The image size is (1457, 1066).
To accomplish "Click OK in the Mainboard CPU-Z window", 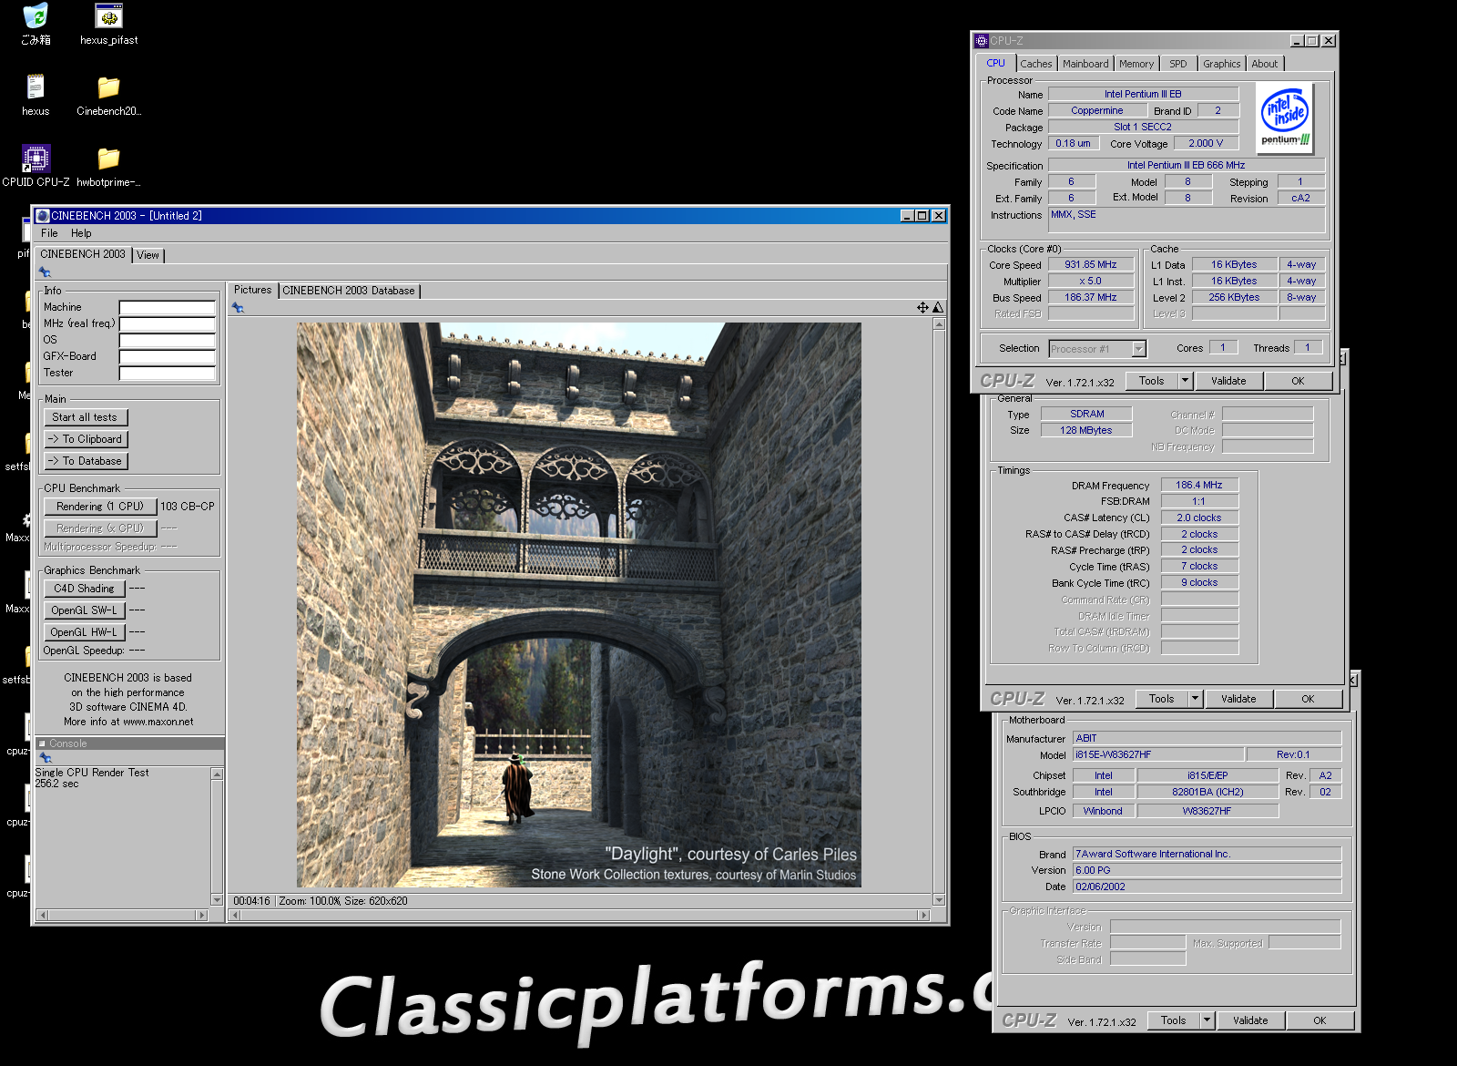I will (1319, 1020).
